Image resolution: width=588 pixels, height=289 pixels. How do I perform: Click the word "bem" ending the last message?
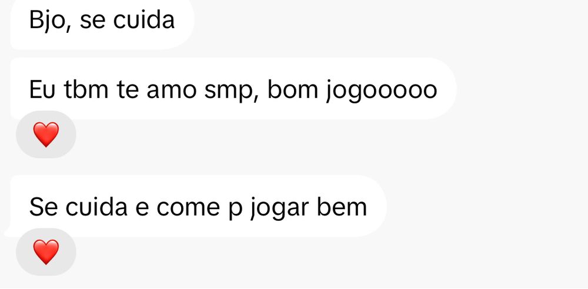click(342, 206)
